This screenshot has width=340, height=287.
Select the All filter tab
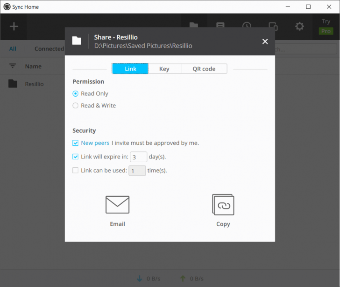(x=13, y=49)
